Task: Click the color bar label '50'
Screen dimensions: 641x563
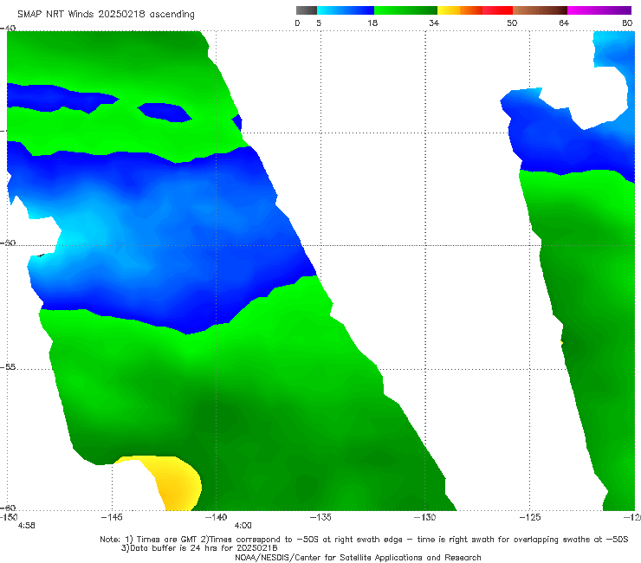Action: point(512,23)
